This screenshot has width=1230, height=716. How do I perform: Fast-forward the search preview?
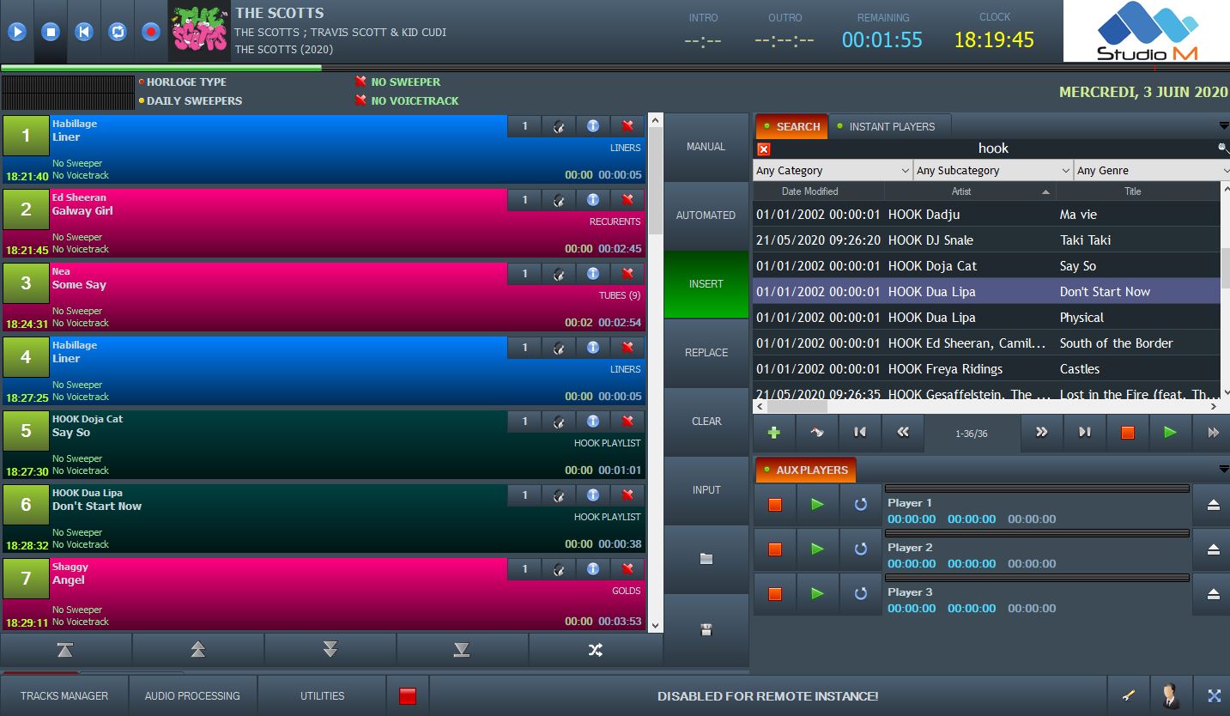[x=1213, y=433]
